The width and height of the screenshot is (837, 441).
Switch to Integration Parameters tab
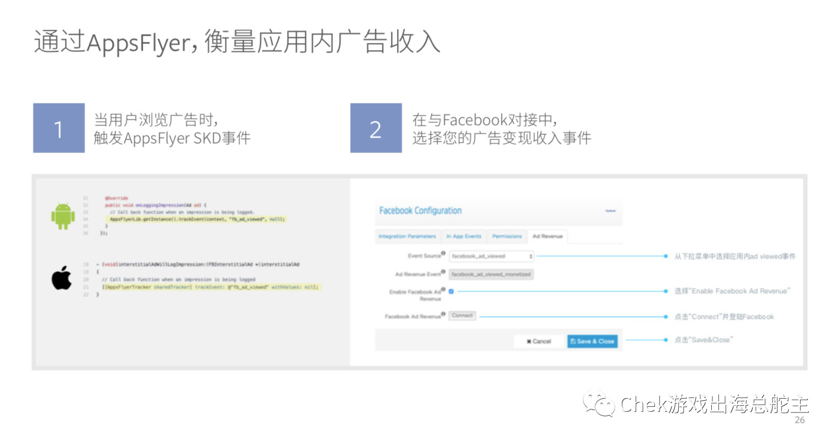(407, 236)
